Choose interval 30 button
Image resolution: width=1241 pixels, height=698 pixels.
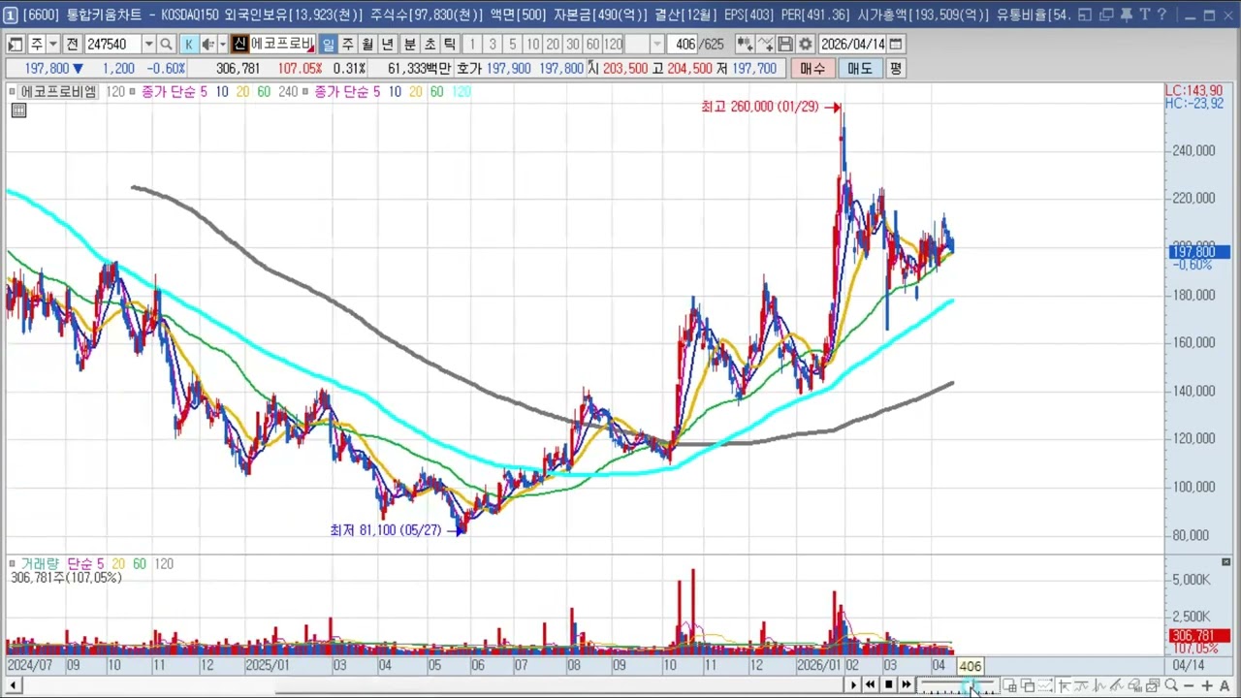tap(573, 45)
